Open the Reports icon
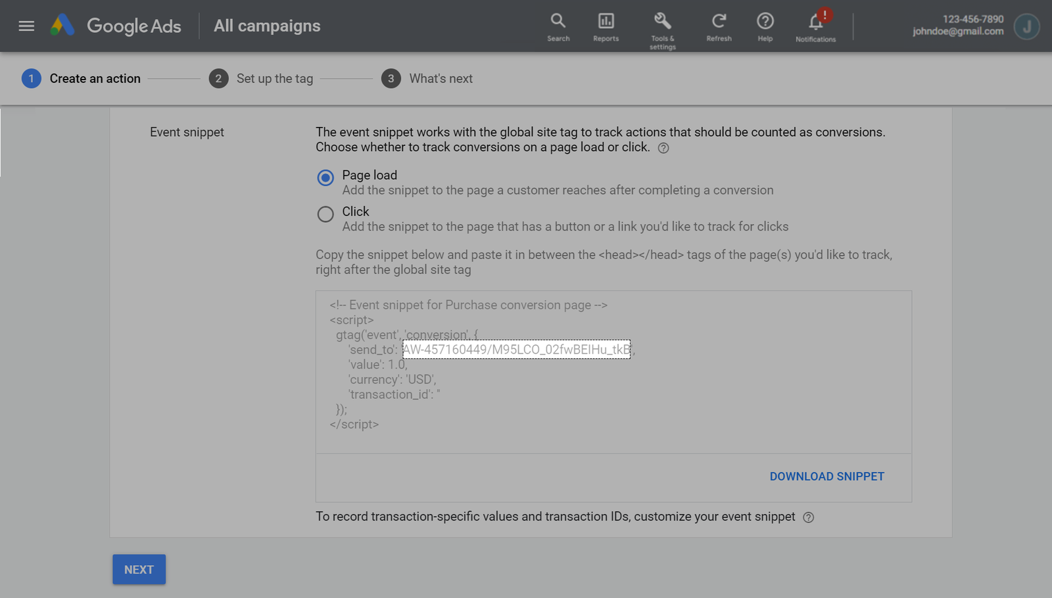1052x598 pixels. coord(606,26)
